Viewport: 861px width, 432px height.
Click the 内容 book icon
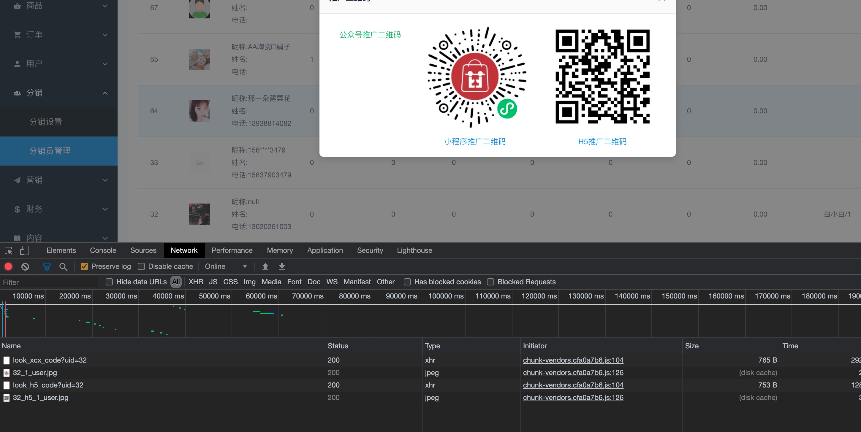pyautogui.click(x=17, y=238)
